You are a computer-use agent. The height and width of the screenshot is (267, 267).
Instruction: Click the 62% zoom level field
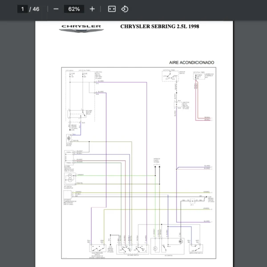click(74, 9)
